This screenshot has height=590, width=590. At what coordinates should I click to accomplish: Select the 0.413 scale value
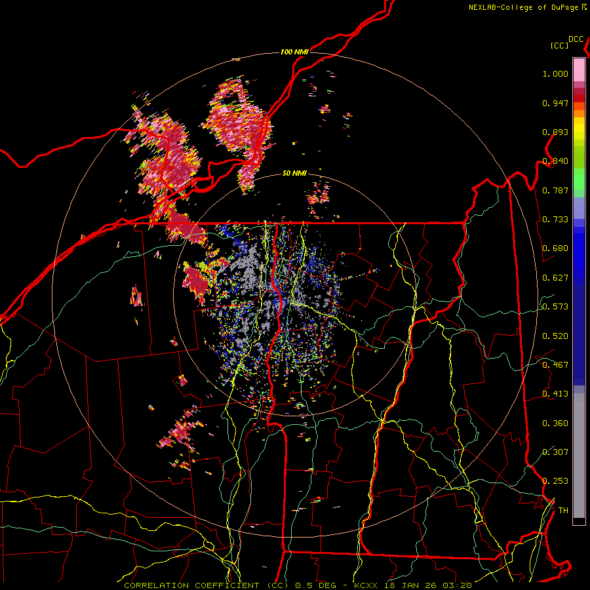555,394
